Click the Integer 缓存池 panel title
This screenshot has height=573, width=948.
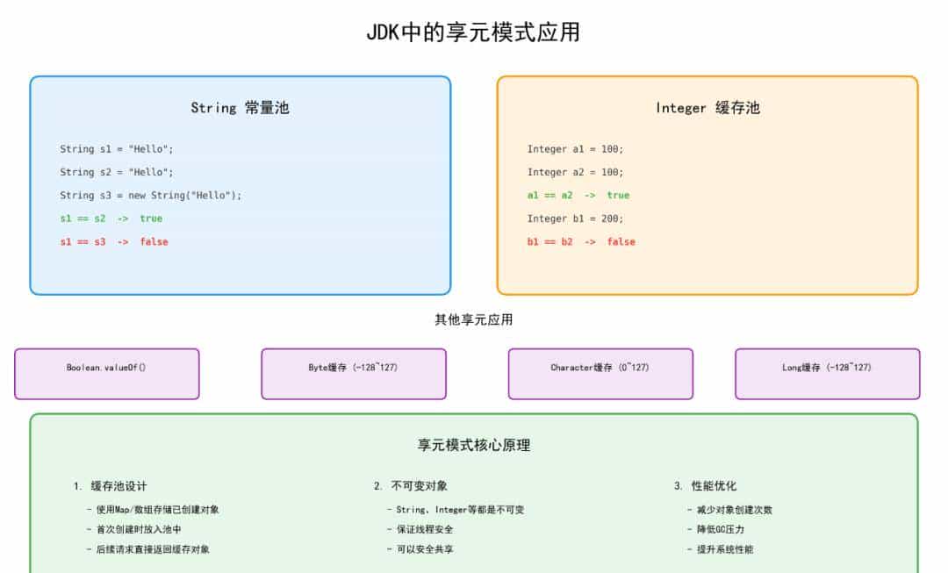point(708,107)
